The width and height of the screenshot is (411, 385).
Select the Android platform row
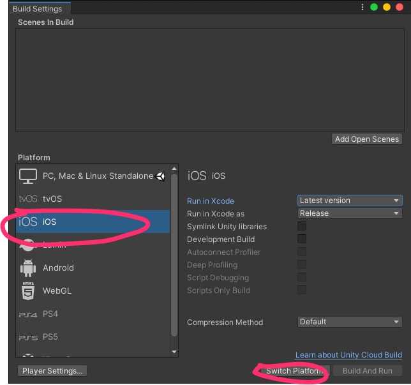point(93,268)
